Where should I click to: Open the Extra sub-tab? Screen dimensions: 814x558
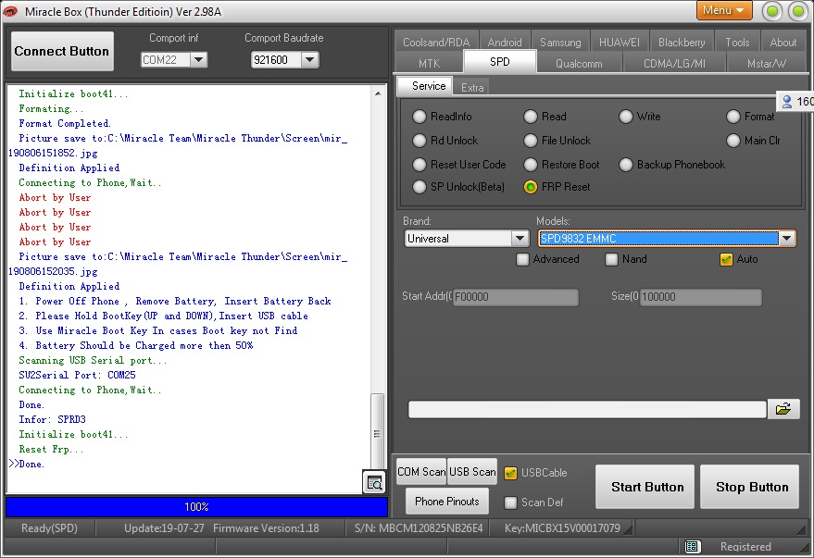472,88
